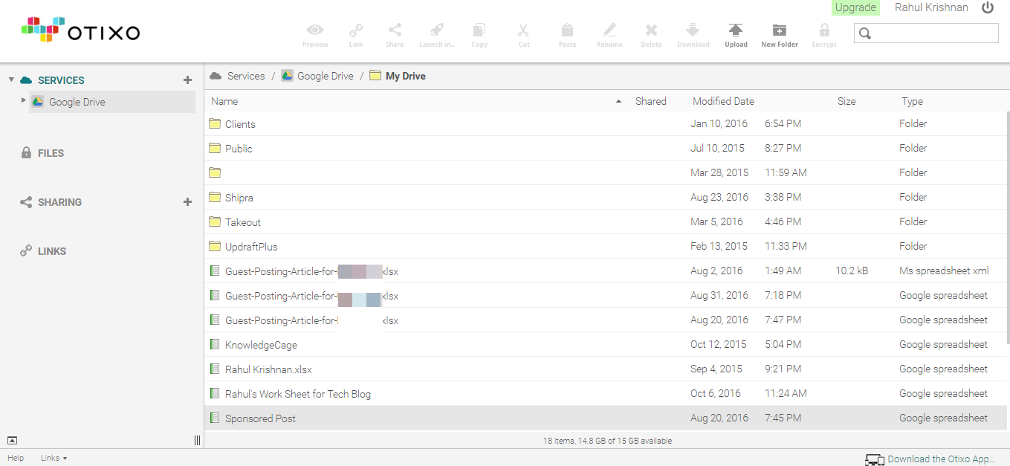Click the Copy toolbar icon
This screenshot has width=1010, height=466.
tap(479, 30)
